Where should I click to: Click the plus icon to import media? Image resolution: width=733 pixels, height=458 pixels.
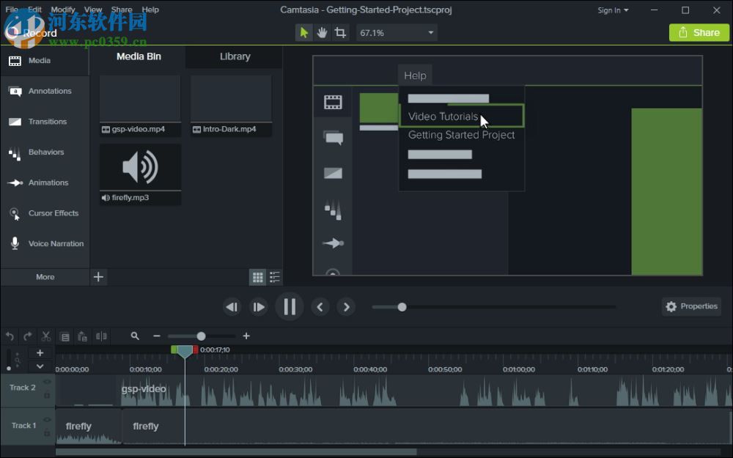[x=99, y=277]
